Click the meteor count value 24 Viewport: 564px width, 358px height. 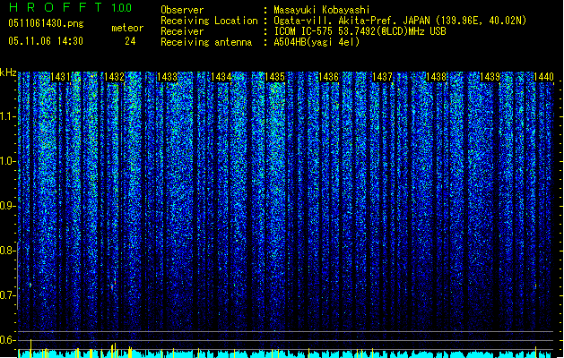point(130,41)
